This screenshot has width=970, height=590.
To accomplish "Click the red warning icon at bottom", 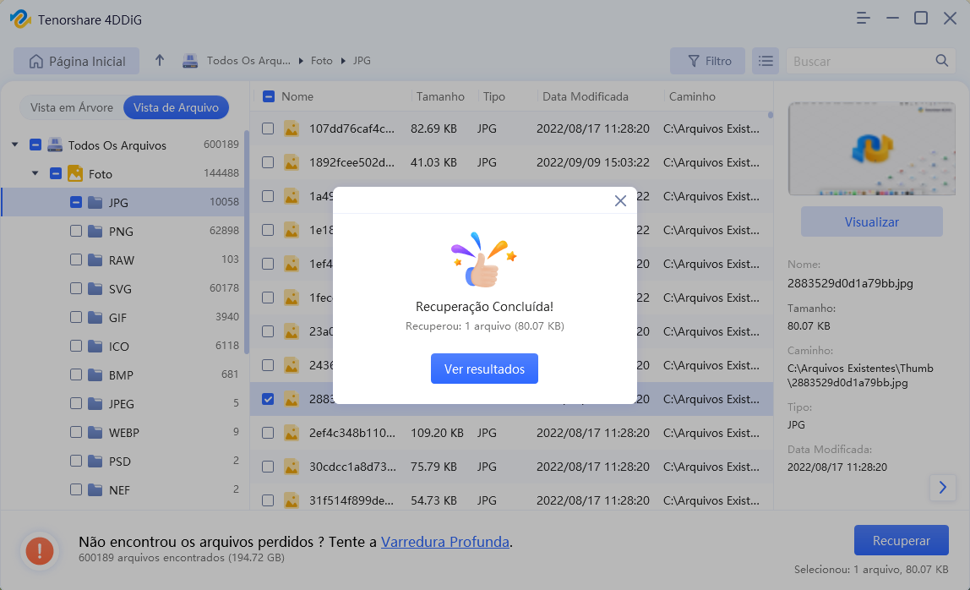I will pos(39,550).
